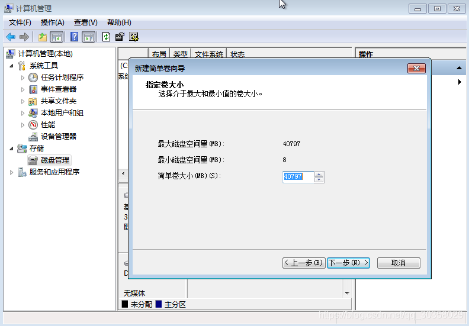The image size is (469, 326).
Task: Expand the 任务计划程序 node
Action: click(x=23, y=78)
